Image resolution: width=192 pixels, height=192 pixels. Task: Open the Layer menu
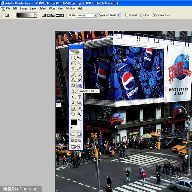(x=33, y=8)
